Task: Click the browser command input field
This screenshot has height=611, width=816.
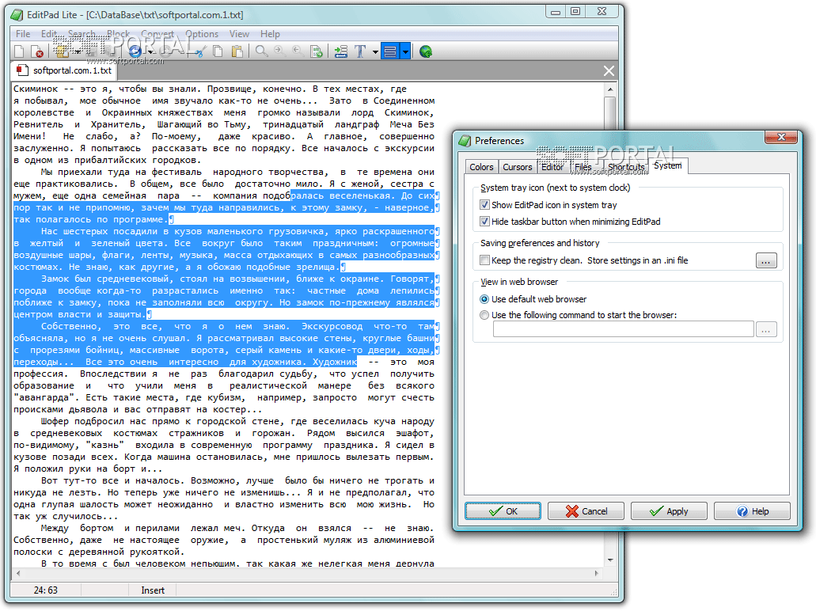Action: point(624,329)
